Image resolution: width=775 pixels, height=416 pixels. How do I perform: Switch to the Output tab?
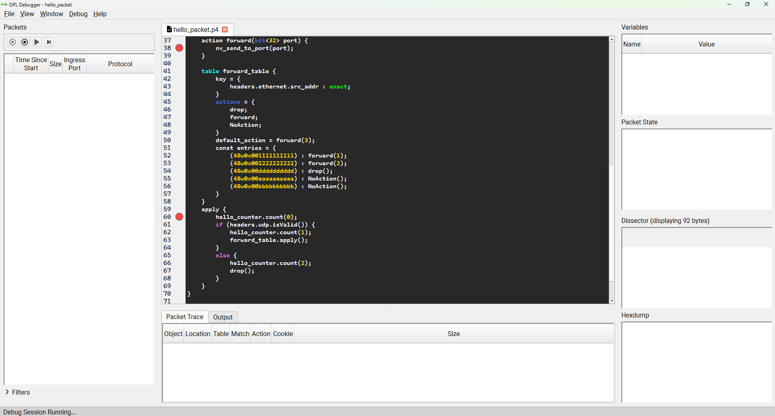(223, 317)
